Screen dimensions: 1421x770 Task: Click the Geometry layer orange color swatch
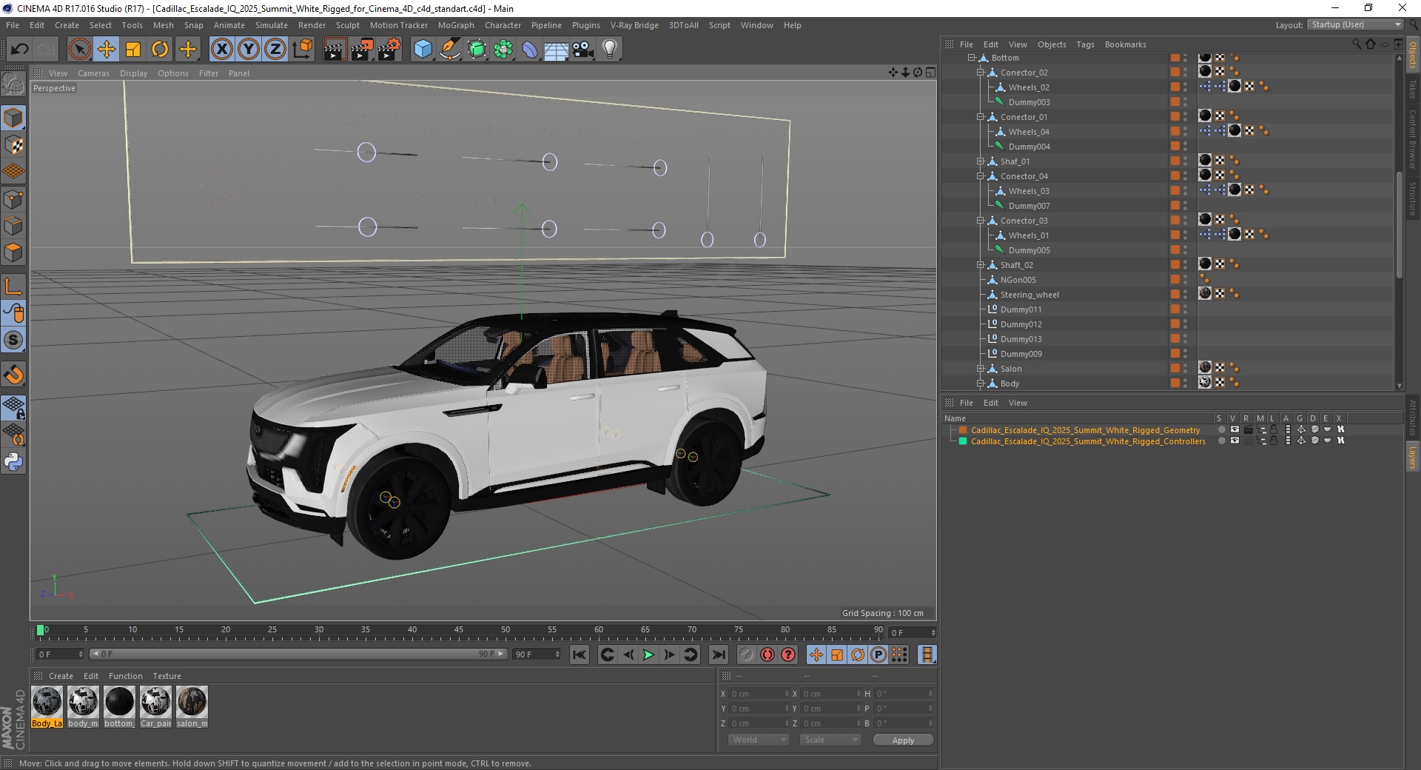coord(963,430)
